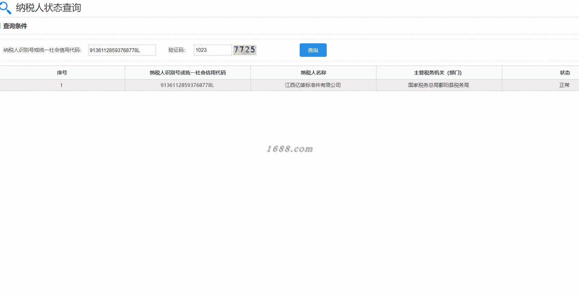Focus the 验证码 input field
Viewport: 579px width, 296px height.
(213, 50)
